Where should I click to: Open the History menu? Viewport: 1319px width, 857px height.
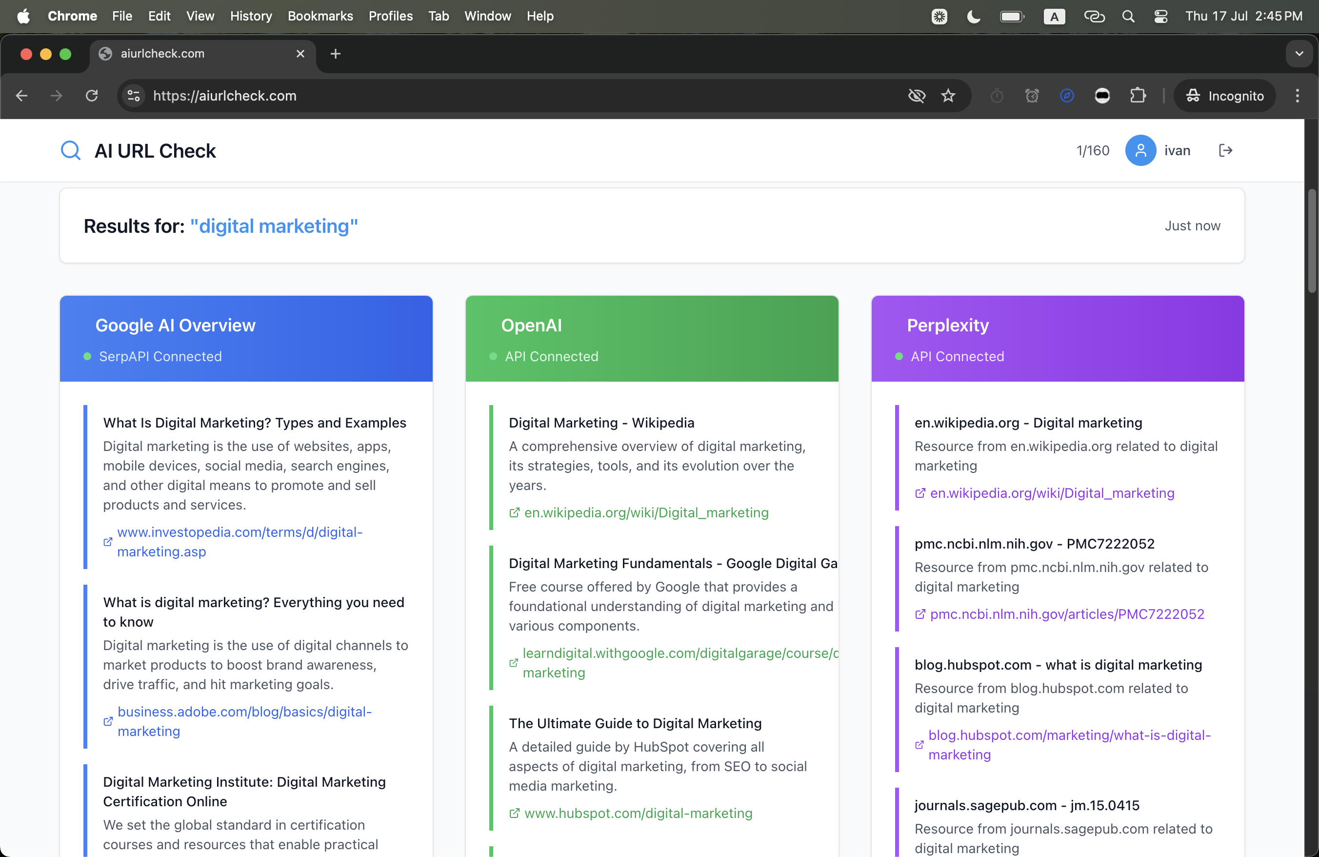pyautogui.click(x=251, y=16)
